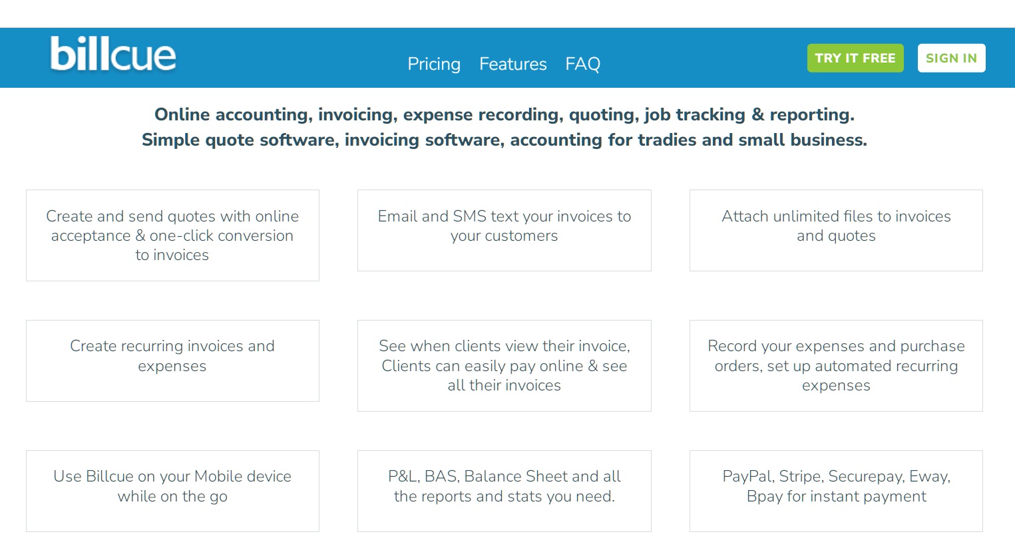Click the billcue logo
The width and height of the screenshot is (1015, 560).
tap(113, 54)
